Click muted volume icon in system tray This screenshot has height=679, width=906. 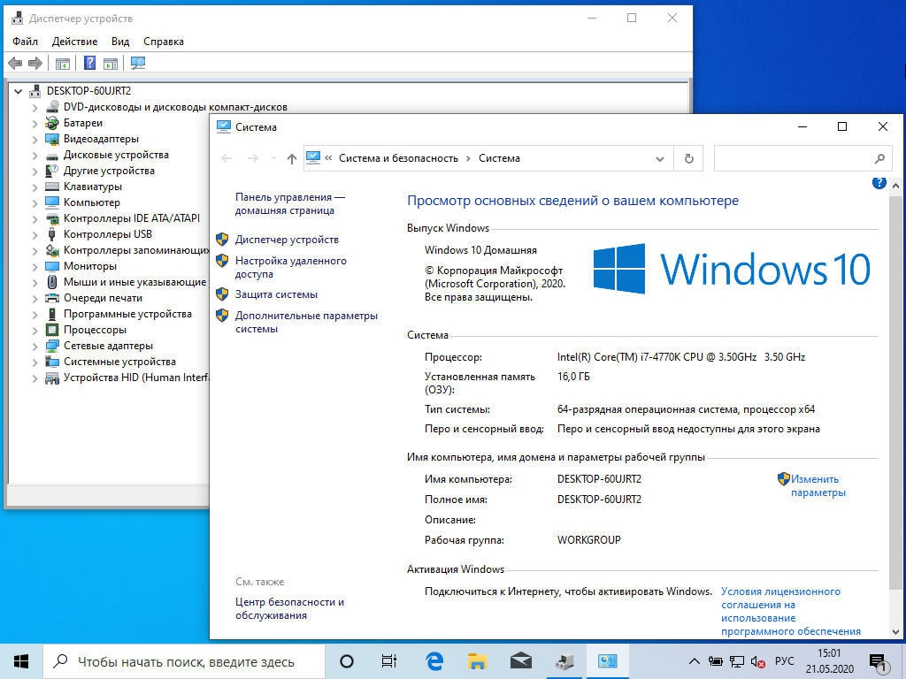coord(758,661)
